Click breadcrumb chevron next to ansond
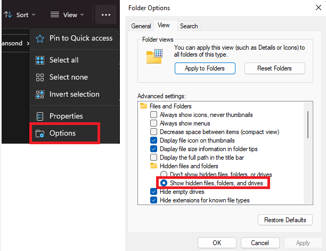The width and height of the screenshot is (326, 251). 28,43
